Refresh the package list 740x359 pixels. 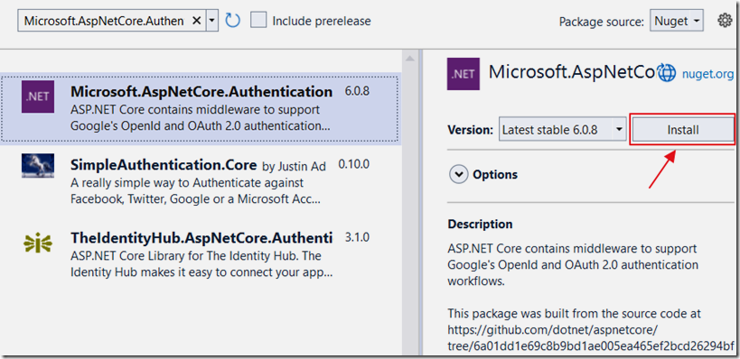[233, 21]
